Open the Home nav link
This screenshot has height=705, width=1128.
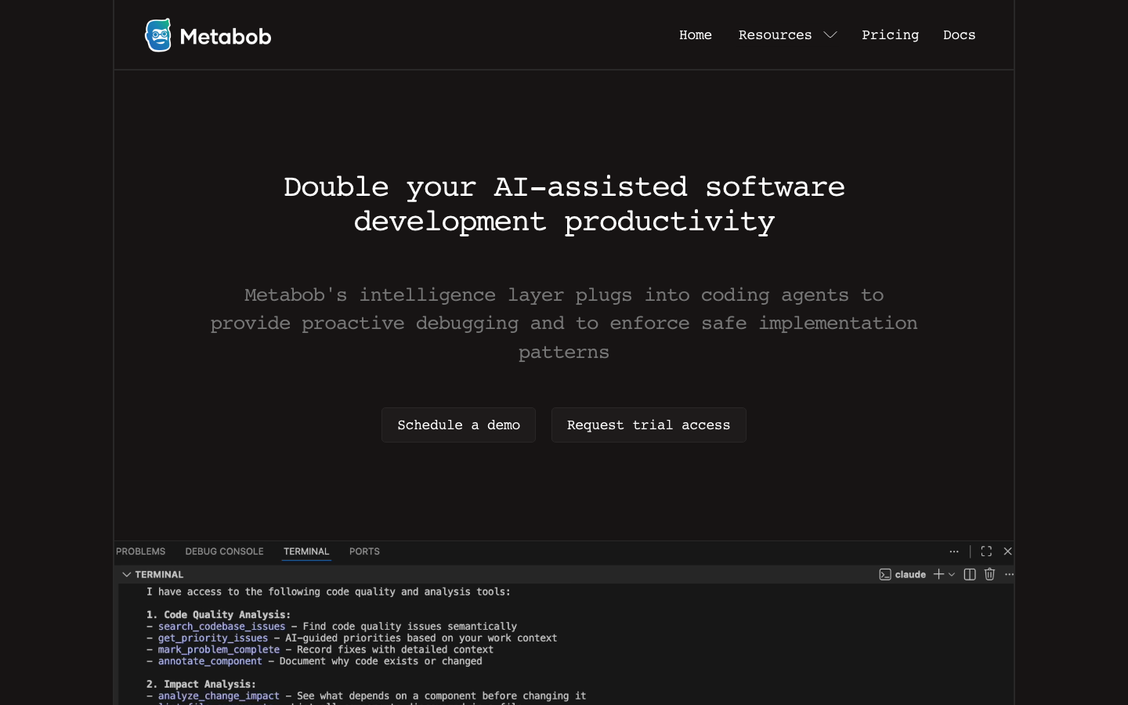696,34
